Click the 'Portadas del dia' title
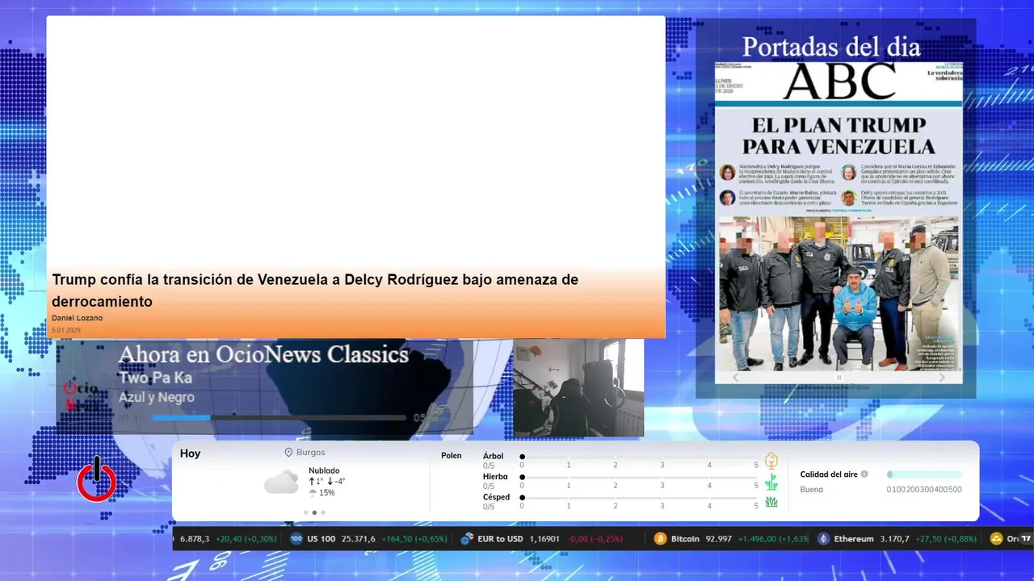Image resolution: width=1034 pixels, height=581 pixels. point(831,47)
